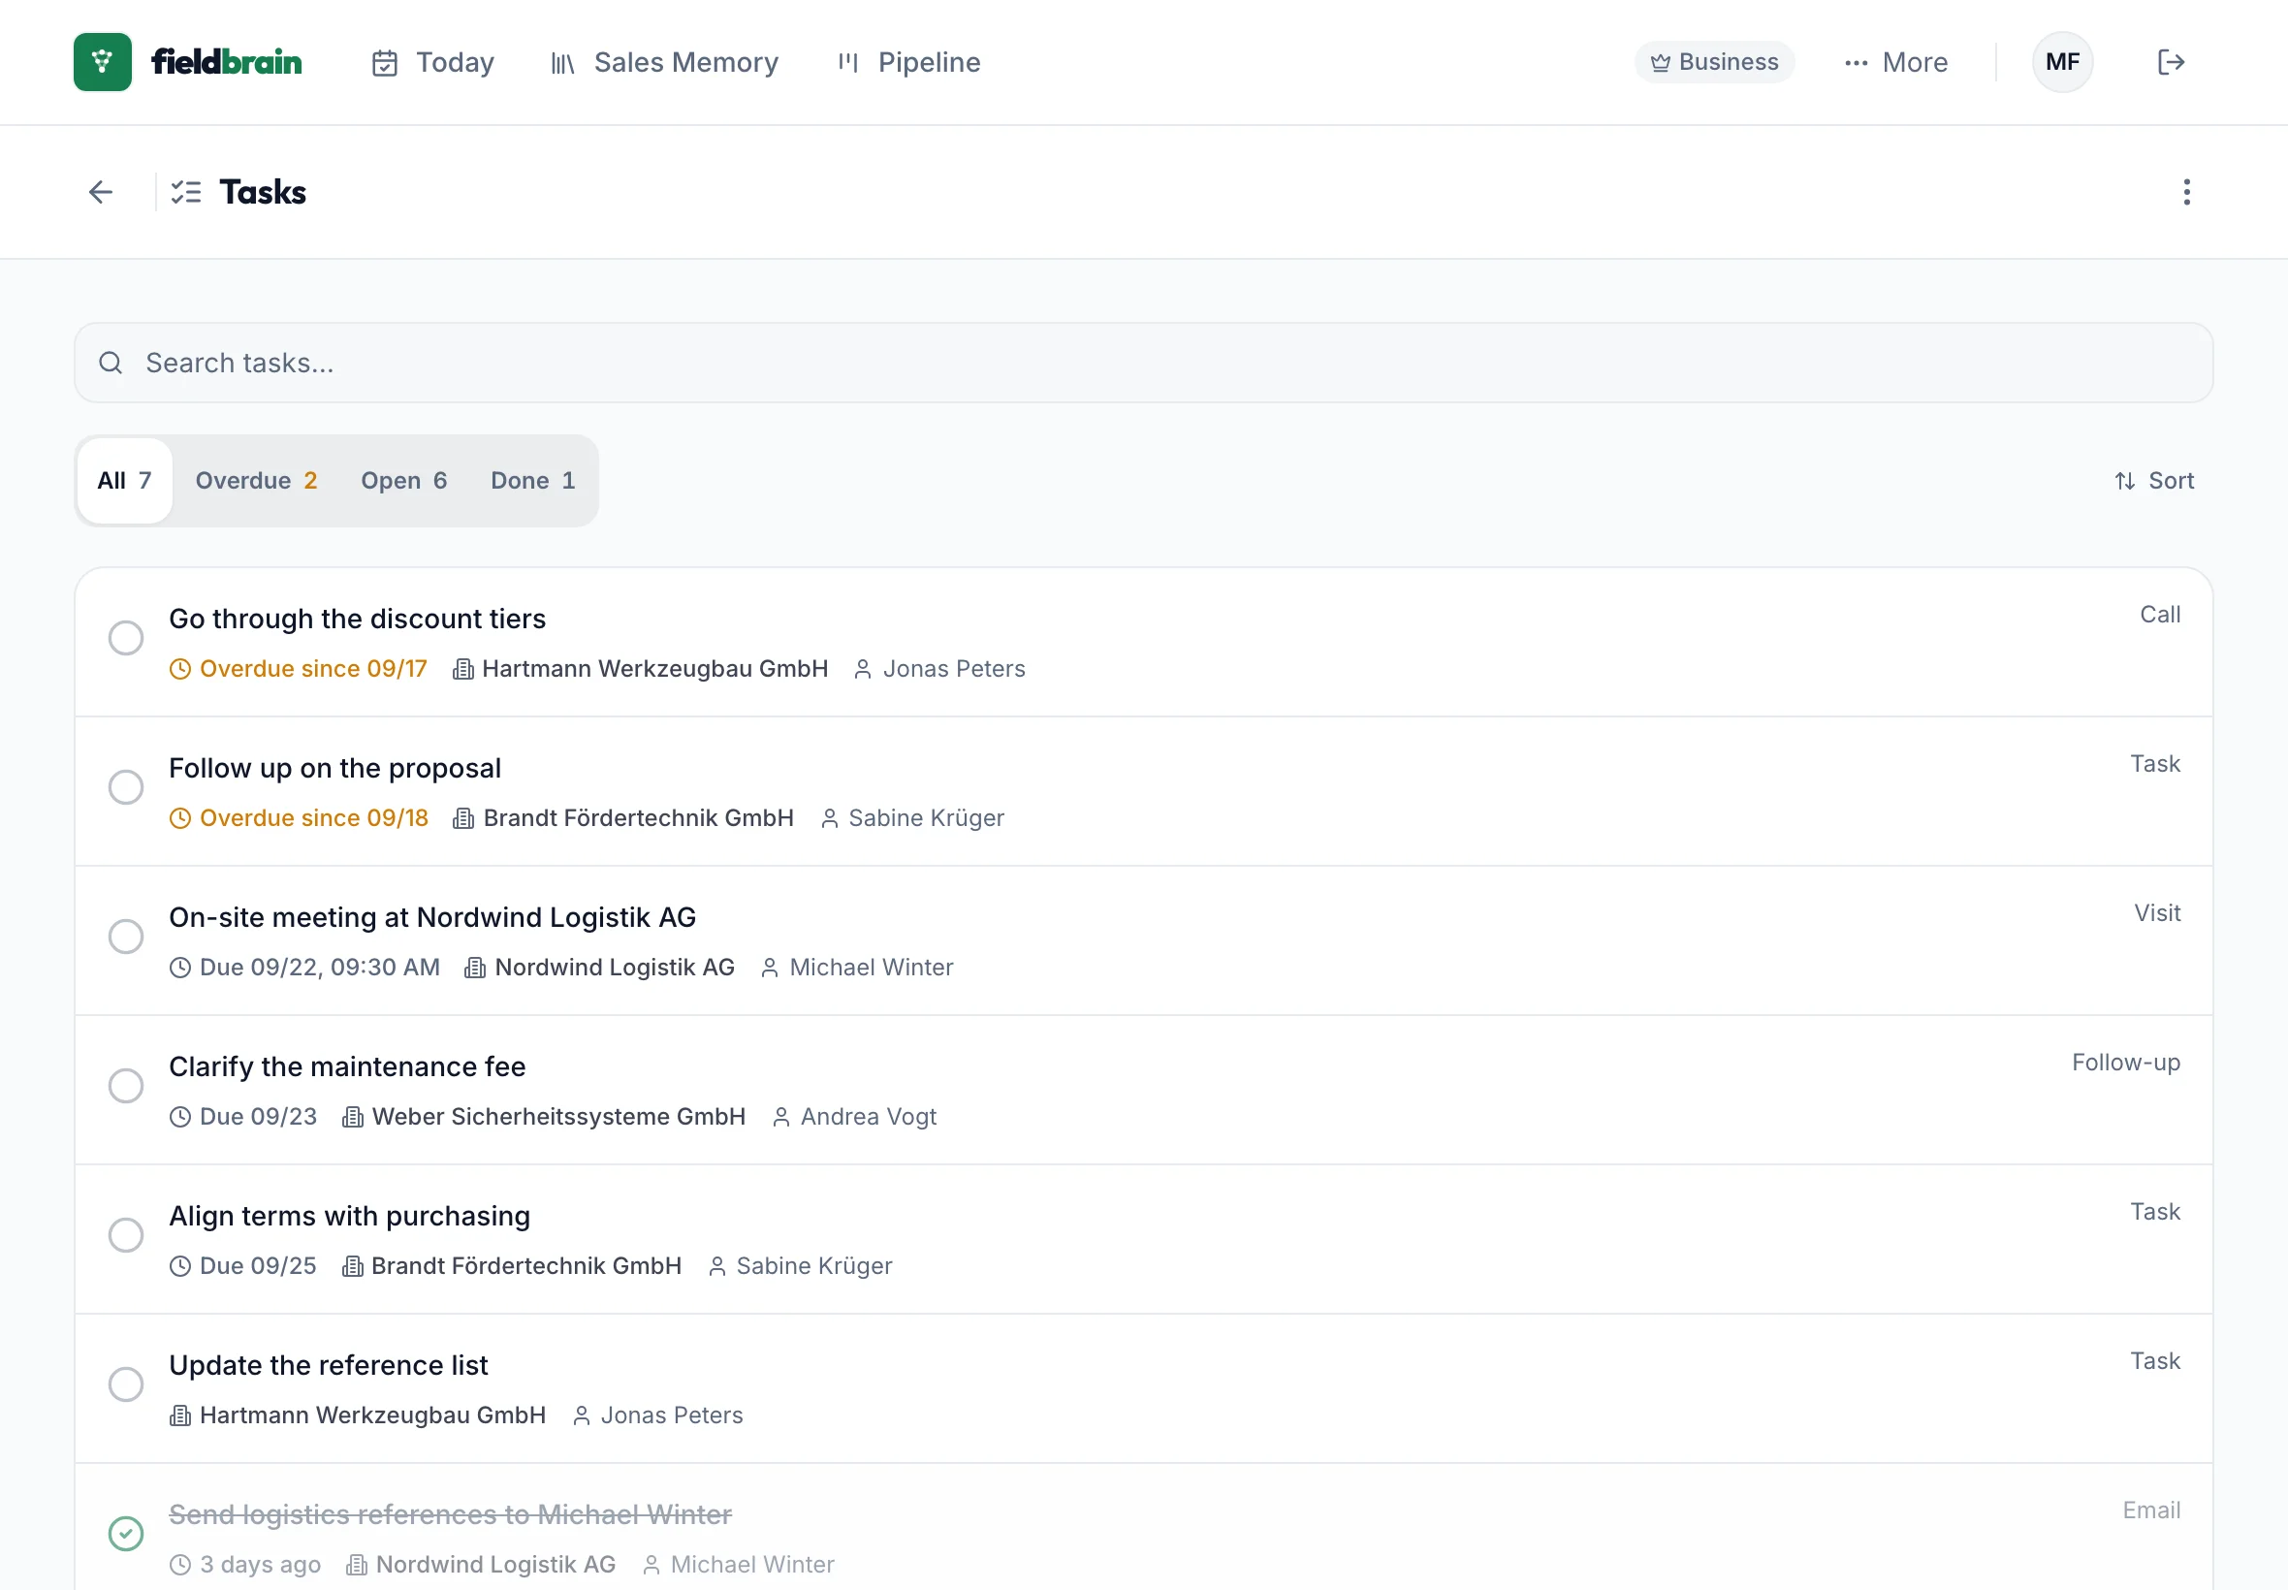Check off the On-site meeting at Nordwind task
The width and height of the screenshot is (2288, 1590).
point(125,937)
